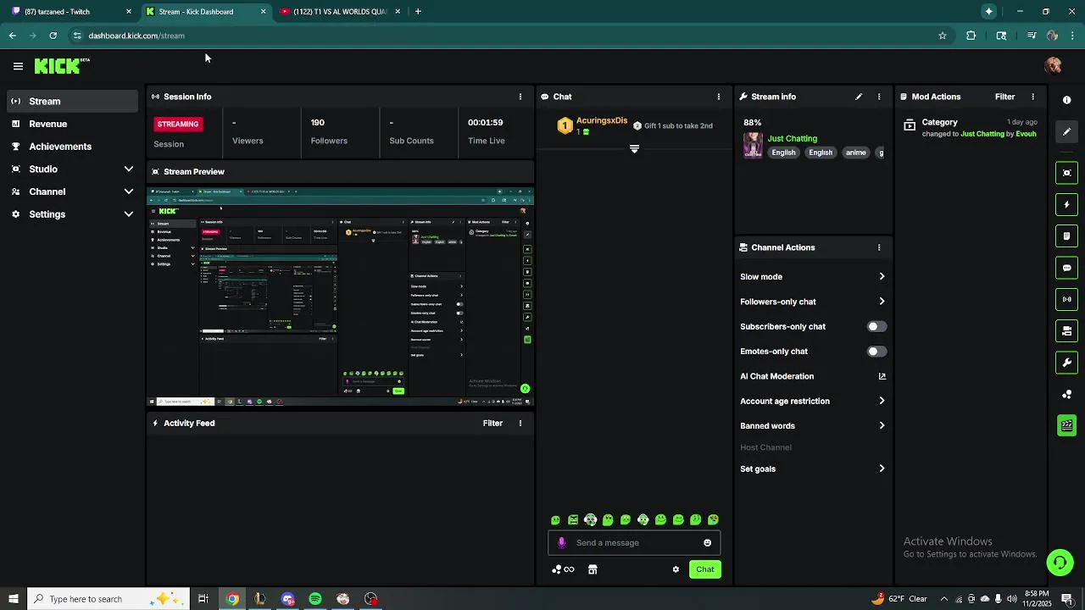Toggle the stream preview widget in right sidebar
Screen dimensions: 1085x610
[x=1067, y=173]
